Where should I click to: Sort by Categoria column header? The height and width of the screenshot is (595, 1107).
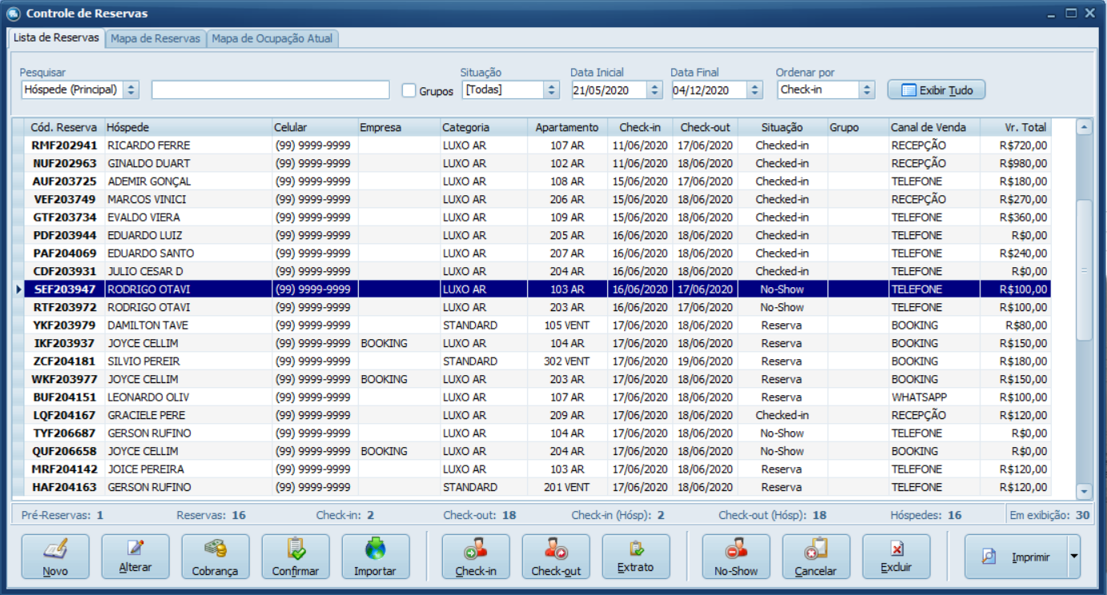tap(484, 127)
